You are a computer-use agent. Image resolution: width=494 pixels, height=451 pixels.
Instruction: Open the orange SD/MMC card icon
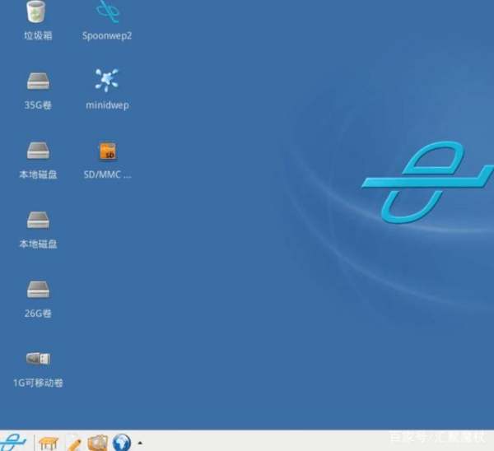(108, 151)
